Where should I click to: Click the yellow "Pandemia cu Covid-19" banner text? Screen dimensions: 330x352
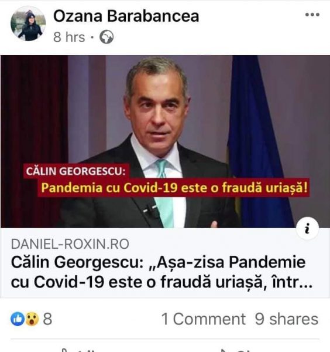[174, 188]
